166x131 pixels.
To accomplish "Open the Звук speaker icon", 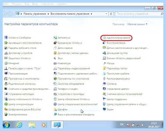I will [x=55, y=58].
